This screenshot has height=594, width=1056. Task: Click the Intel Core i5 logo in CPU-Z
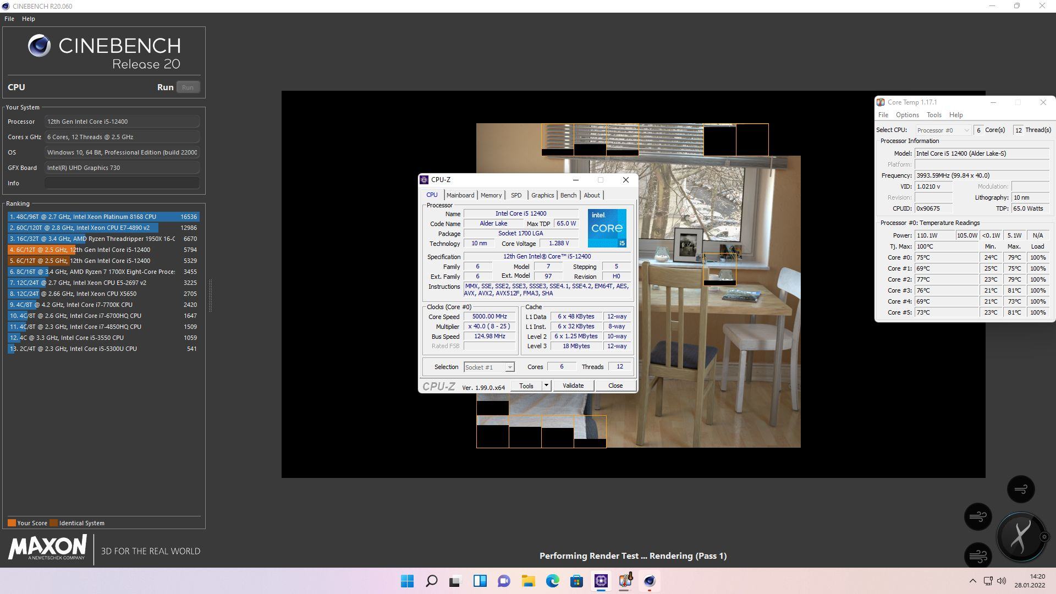607,228
